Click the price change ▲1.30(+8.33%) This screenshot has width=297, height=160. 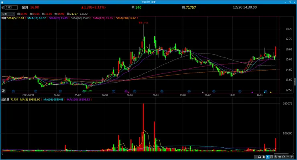(94, 7)
